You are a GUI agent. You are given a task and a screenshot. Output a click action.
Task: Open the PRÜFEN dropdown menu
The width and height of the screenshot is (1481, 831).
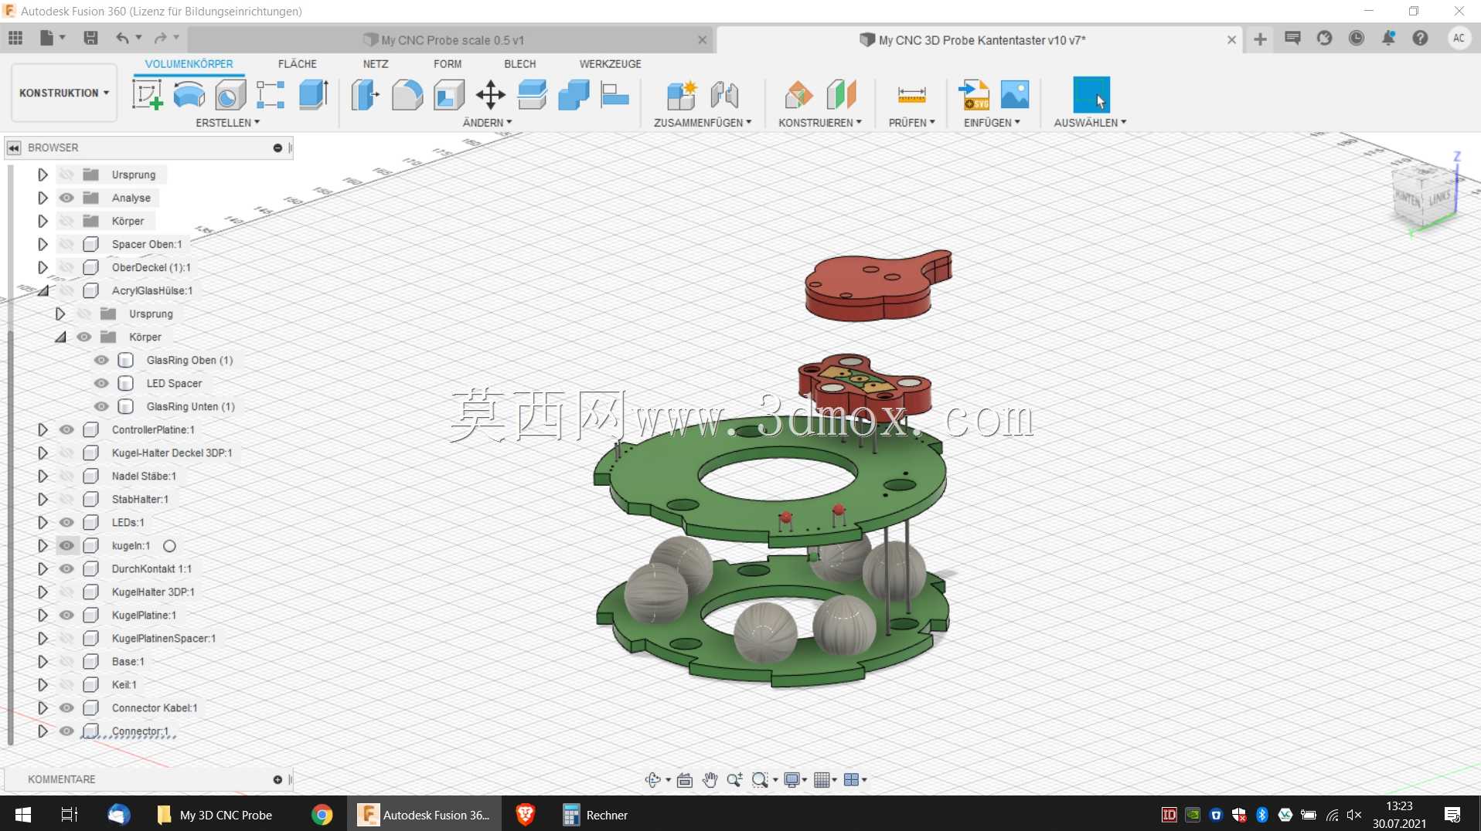[912, 123]
